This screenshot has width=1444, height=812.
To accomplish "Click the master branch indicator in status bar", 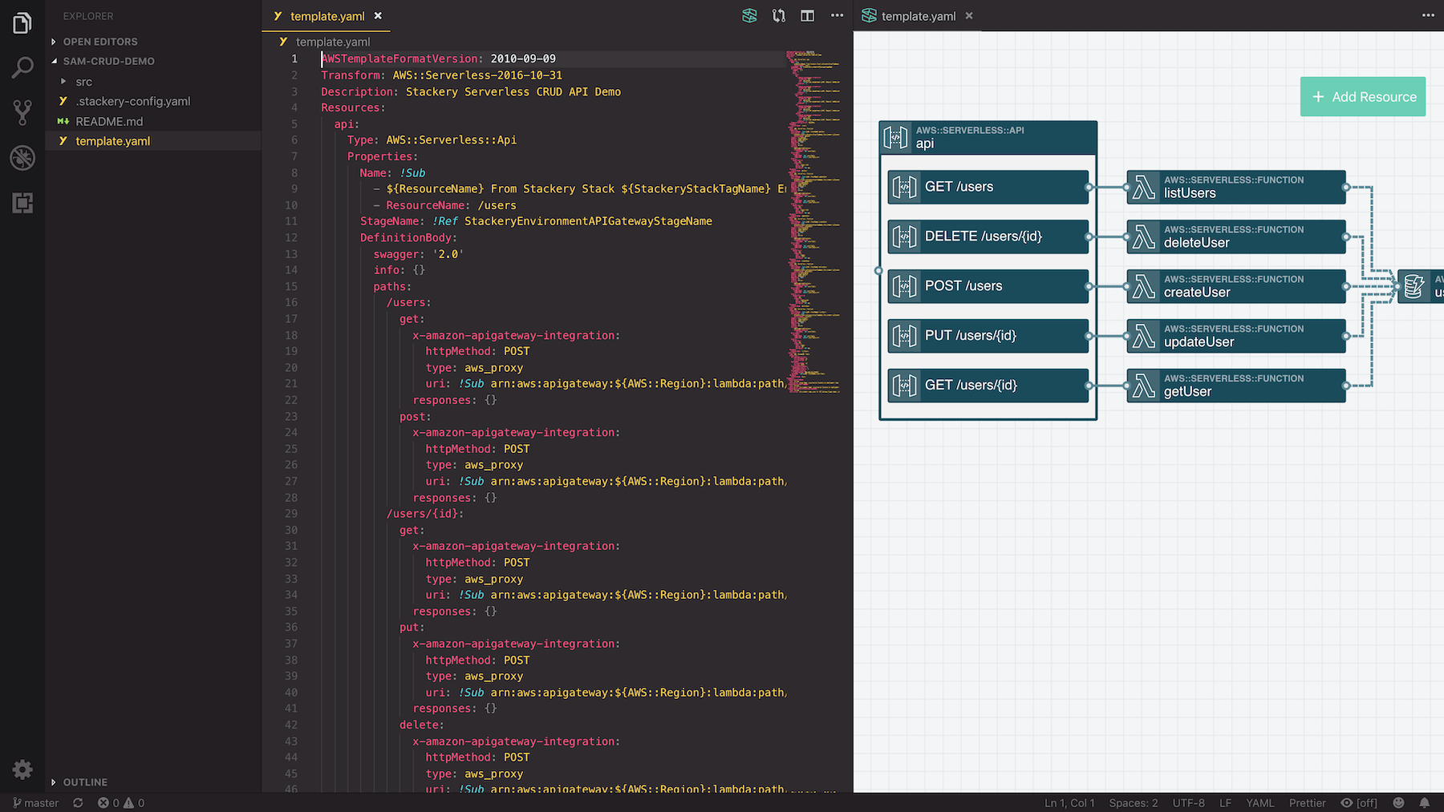I will pyautogui.click(x=36, y=802).
